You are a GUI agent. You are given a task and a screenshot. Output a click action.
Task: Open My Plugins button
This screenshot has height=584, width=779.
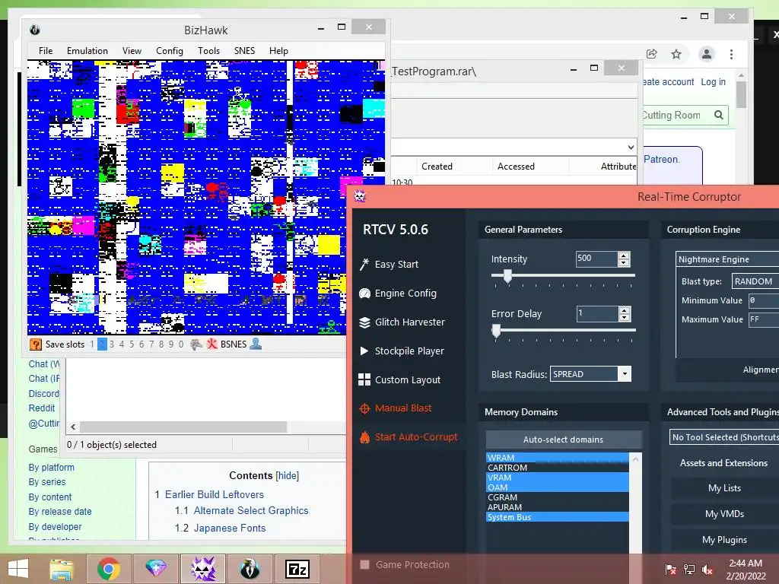725,540
